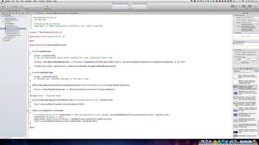
Task: Show the Quick Help inspector tab
Action: point(247,13)
